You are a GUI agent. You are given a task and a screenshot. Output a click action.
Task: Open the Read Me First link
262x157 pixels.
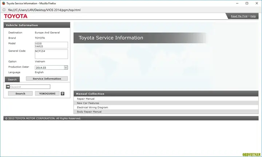coord(239,16)
